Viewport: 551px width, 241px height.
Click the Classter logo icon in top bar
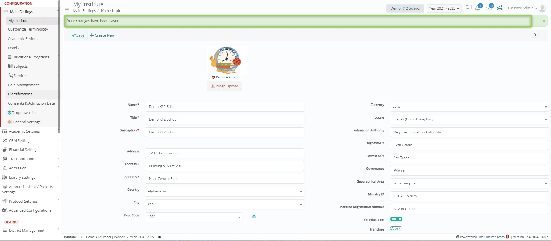[x=500, y=8]
